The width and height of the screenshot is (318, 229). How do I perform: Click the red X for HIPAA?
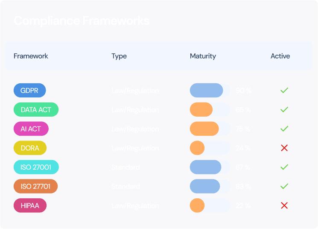(284, 206)
